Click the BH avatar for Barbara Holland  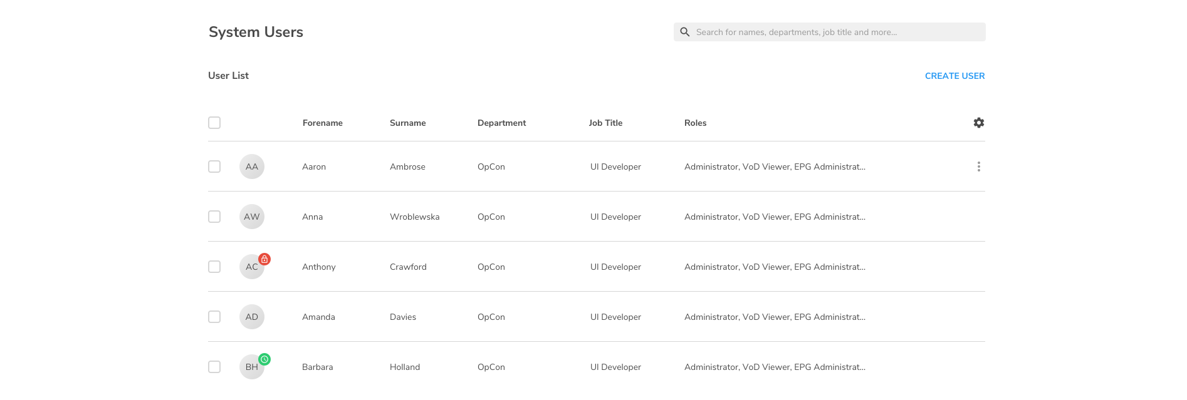point(250,368)
